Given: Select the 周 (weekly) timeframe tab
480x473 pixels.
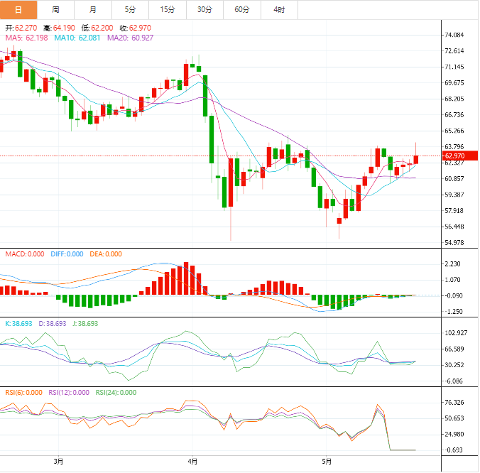Looking at the screenshot, I should click(55, 9).
